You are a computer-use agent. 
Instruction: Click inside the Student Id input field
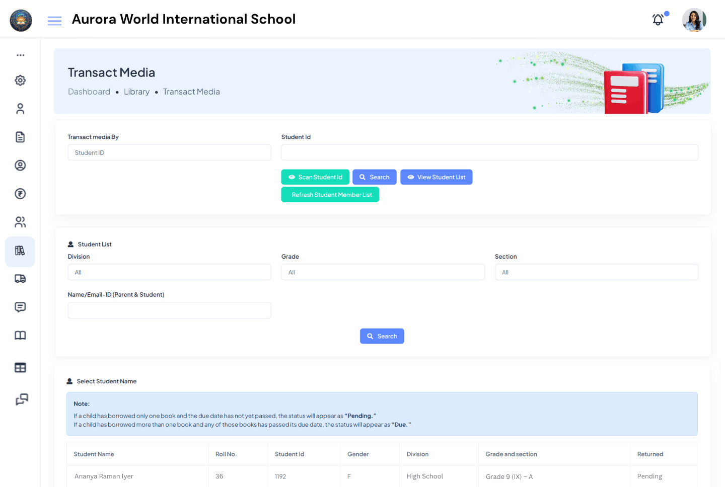coord(489,152)
